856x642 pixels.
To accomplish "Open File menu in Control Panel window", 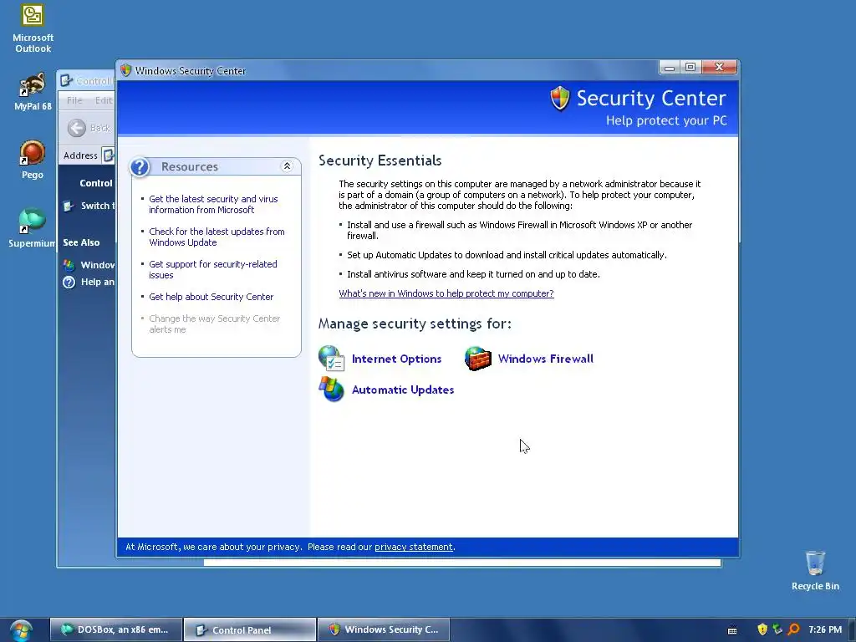I will [74, 100].
